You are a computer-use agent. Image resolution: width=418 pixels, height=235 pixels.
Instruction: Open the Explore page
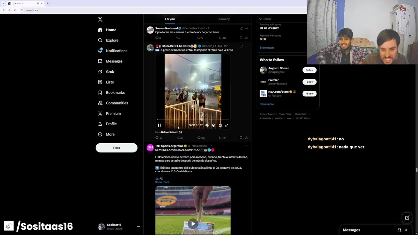[x=108, y=40]
